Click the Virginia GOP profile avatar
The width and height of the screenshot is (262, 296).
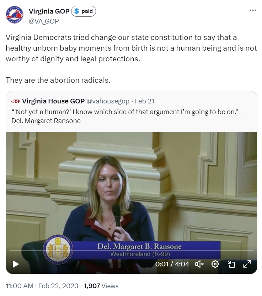(15, 15)
